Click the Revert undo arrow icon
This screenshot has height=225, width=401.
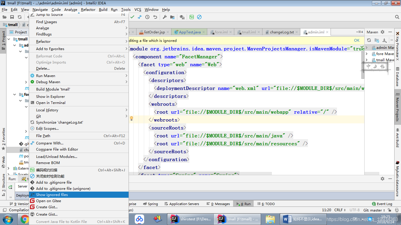[155, 17]
